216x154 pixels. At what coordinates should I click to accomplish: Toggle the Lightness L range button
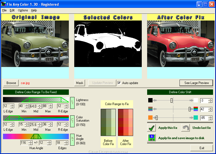click(x=72, y=103)
